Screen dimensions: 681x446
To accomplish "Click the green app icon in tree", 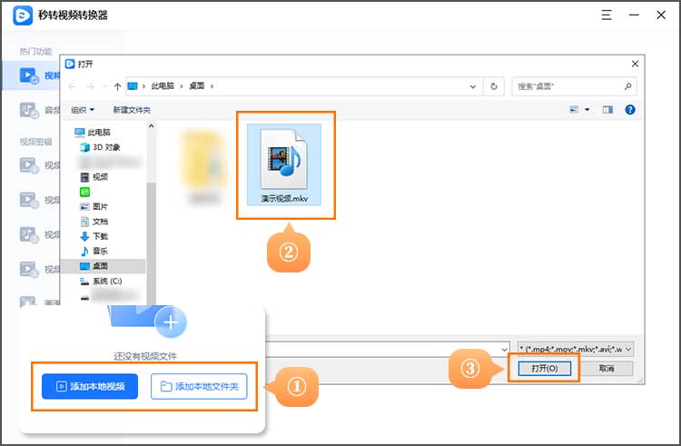I will click(84, 192).
